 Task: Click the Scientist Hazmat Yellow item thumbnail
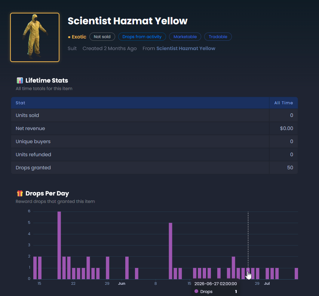(35, 37)
